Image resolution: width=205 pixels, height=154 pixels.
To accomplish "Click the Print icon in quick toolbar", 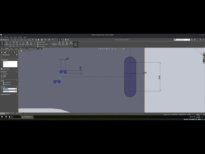I will click(x=49, y=40).
